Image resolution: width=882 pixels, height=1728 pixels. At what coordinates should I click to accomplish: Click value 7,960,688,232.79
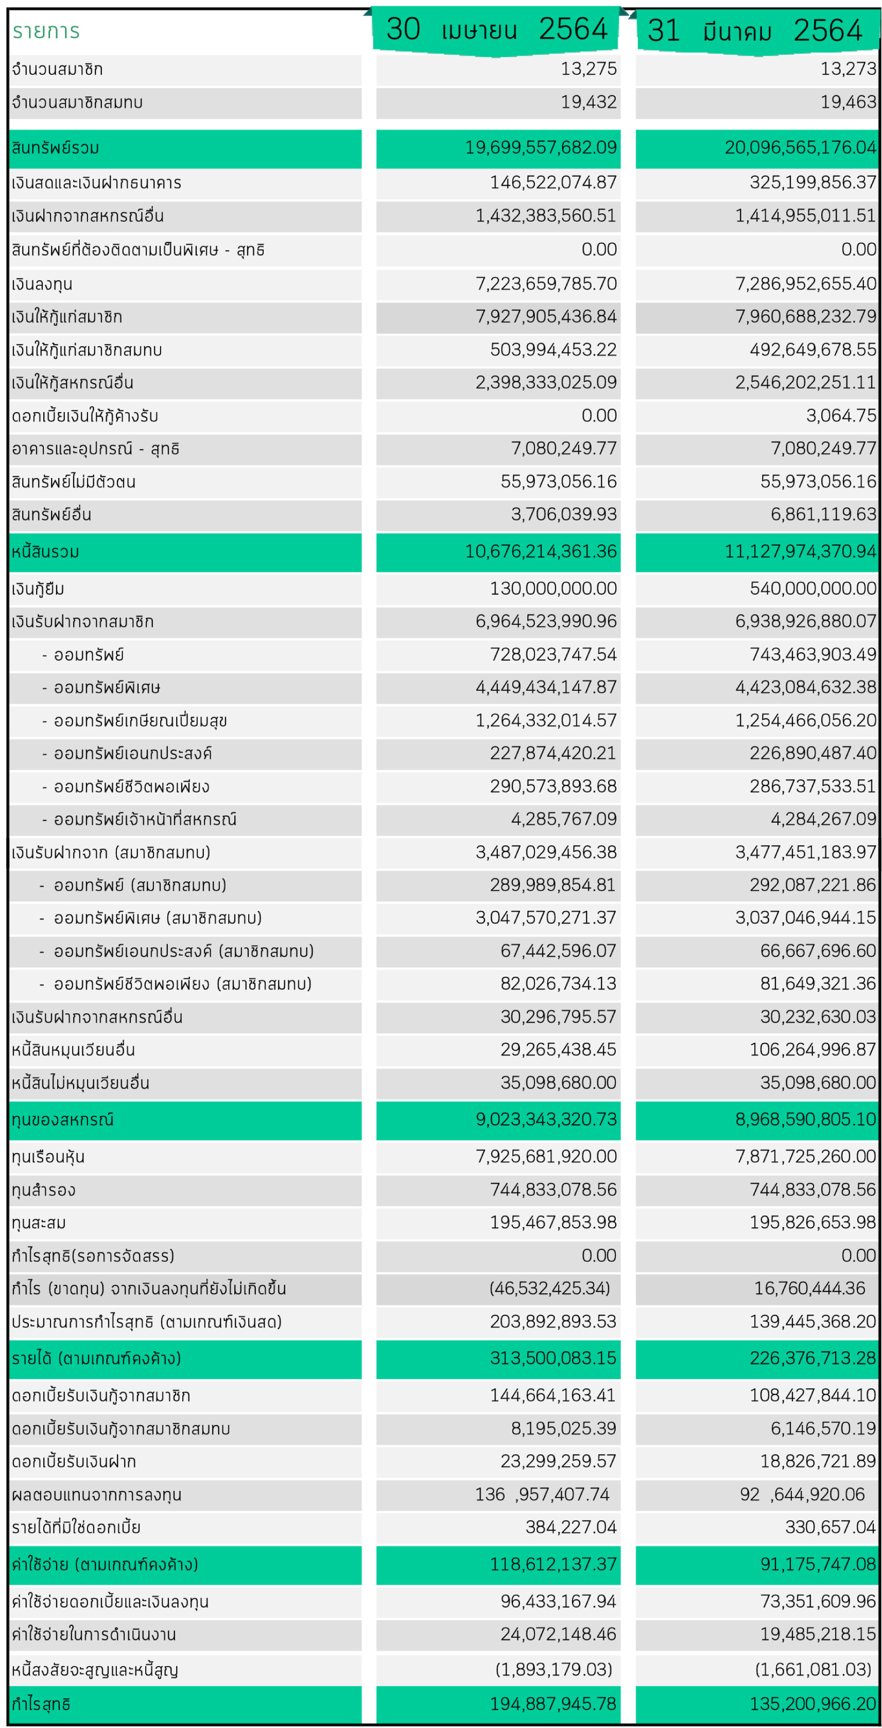pyautogui.click(x=806, y=317)
